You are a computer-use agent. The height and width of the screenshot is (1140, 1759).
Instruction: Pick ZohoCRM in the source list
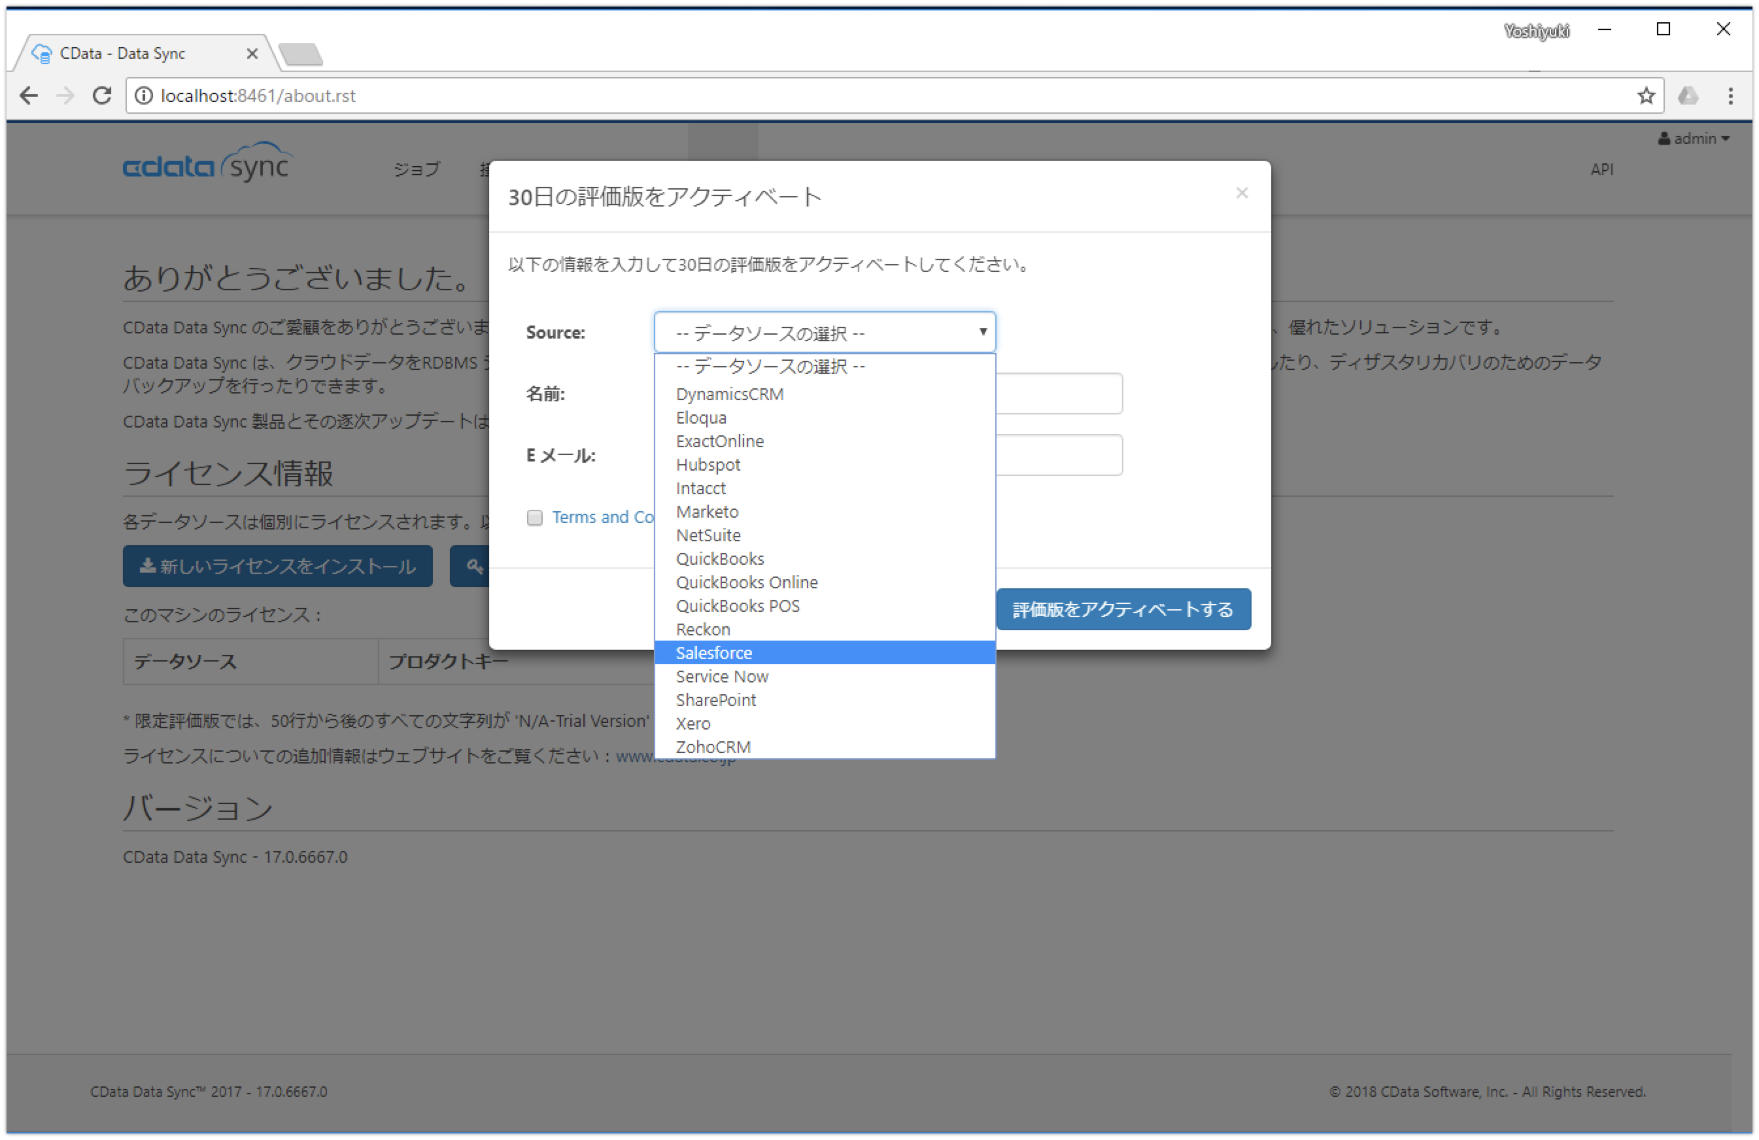point(713,746)
